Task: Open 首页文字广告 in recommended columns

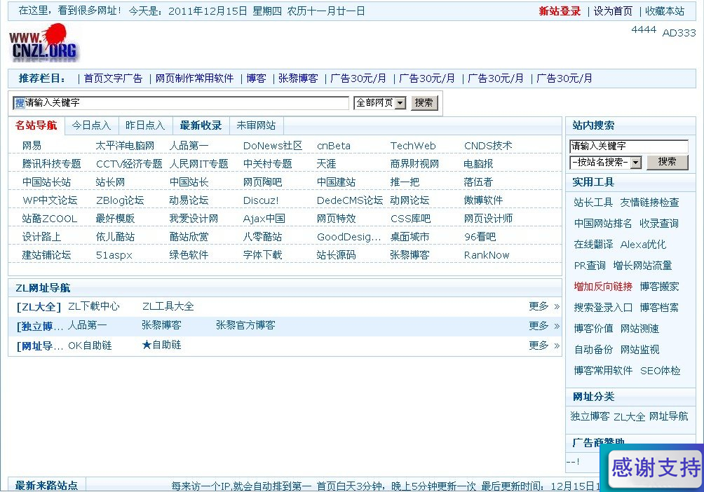Action: click(113, 78)
